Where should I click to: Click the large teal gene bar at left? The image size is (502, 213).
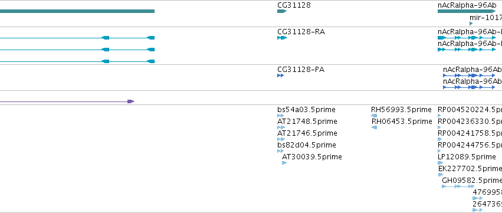pos(77,11)
